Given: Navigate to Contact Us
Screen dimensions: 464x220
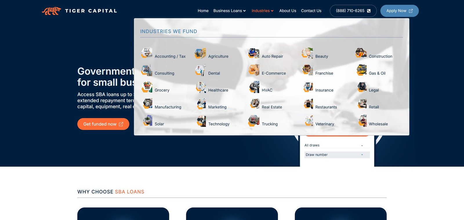Looking at the screenshot, I should pyautogui.click(x=311, y=11).
